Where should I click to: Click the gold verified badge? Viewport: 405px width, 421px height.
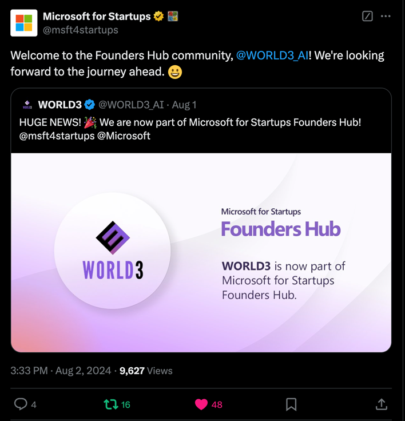click(158, 17)
